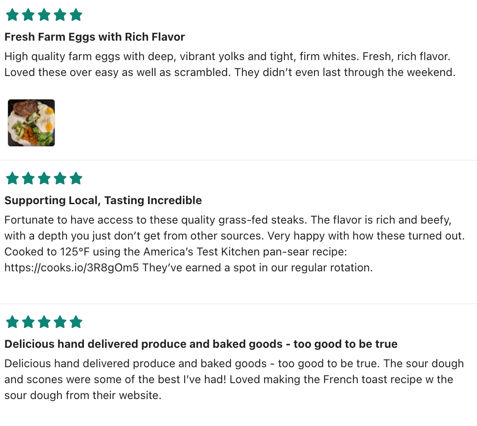Click the second star of the Fresh Farm Eggs review
Screen dimensions: 477x426
coord(28,15)
